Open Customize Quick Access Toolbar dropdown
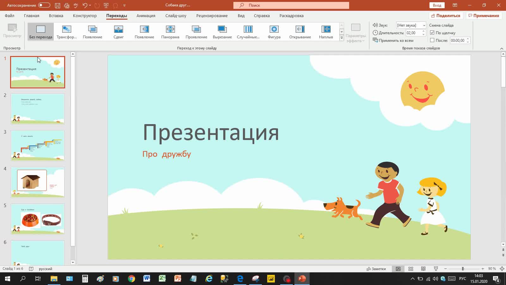Image resolution: width=506 pixels, height=285 pixels. pos(124,5)
